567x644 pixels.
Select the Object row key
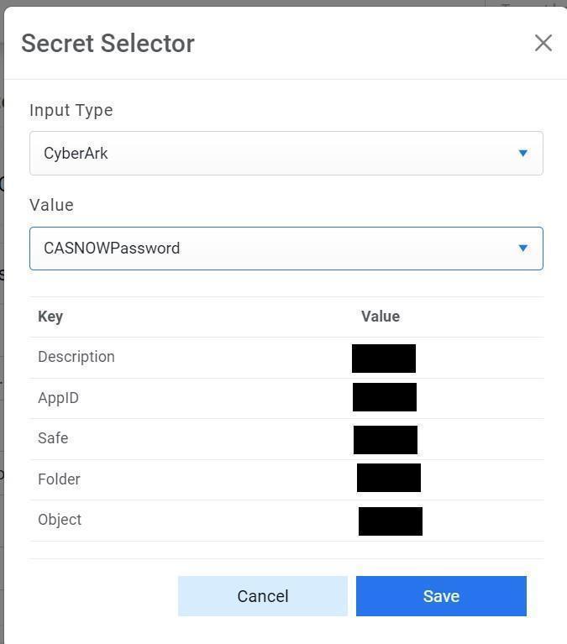pos(60,520)
